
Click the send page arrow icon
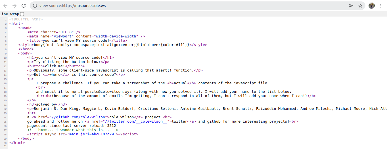tap(351, 6)
